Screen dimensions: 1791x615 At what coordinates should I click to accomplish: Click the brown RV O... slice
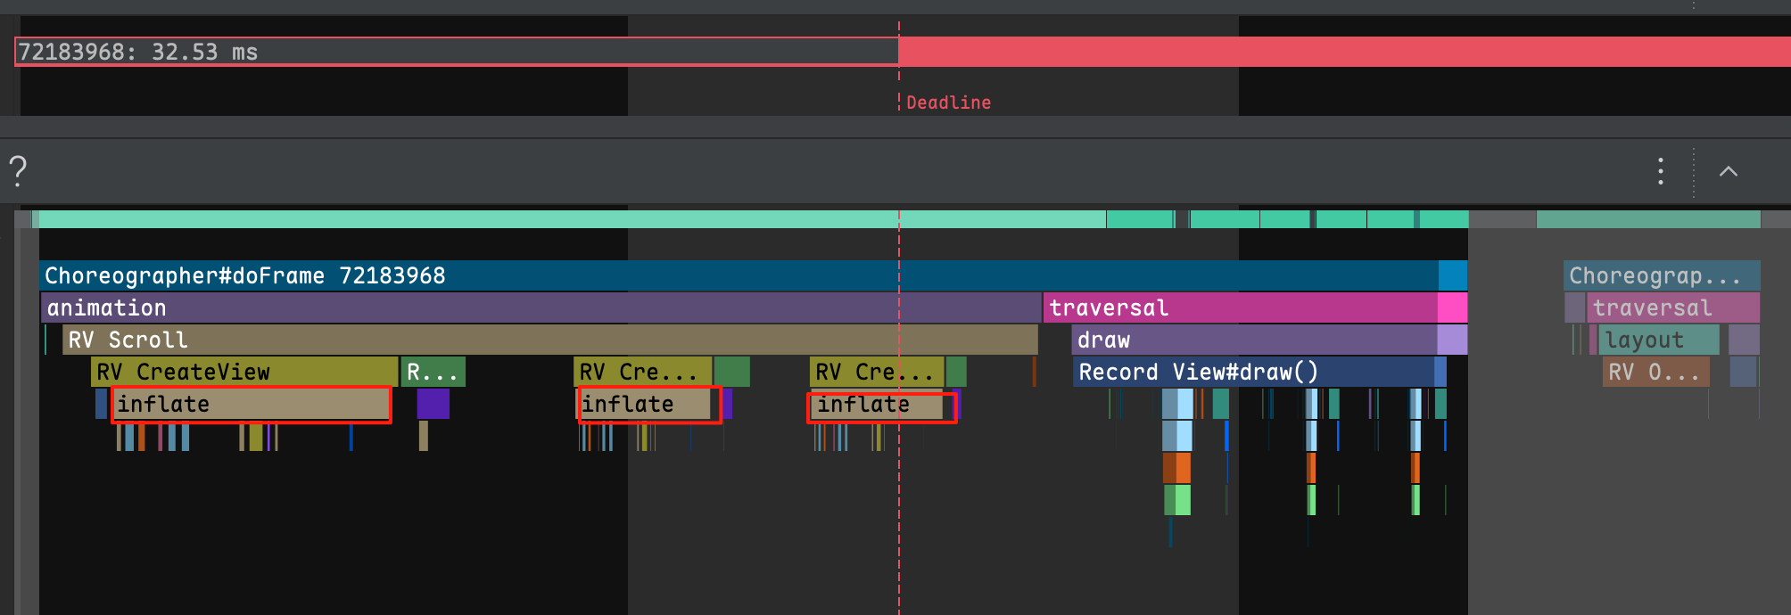pyautogui.click(x=1656, y=372)
